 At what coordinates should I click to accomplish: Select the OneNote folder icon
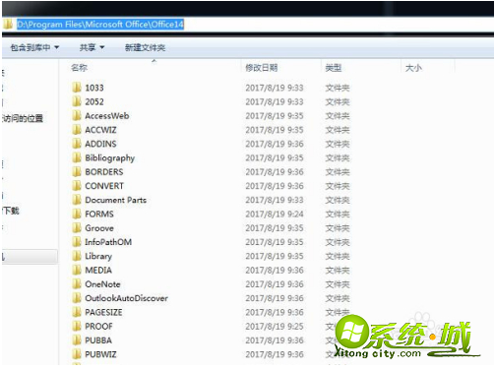coord(77,284)
